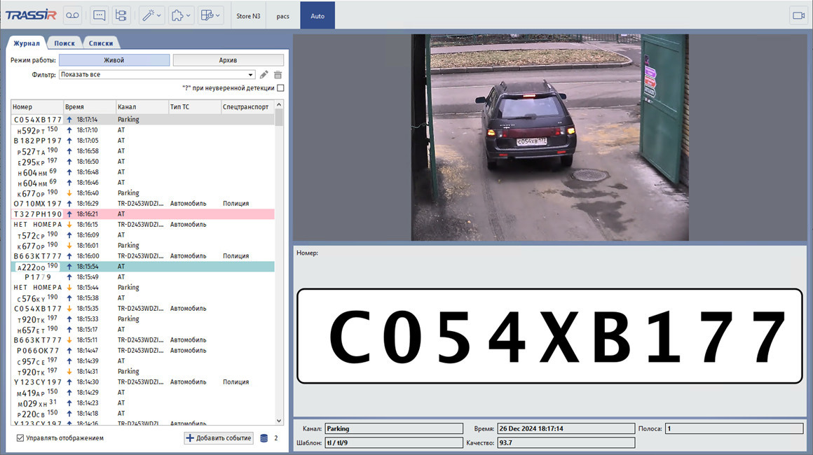Click the database icon next to Добавить событие
The height and width of the screenshot is (455, 813).
(x=264, y=438)
